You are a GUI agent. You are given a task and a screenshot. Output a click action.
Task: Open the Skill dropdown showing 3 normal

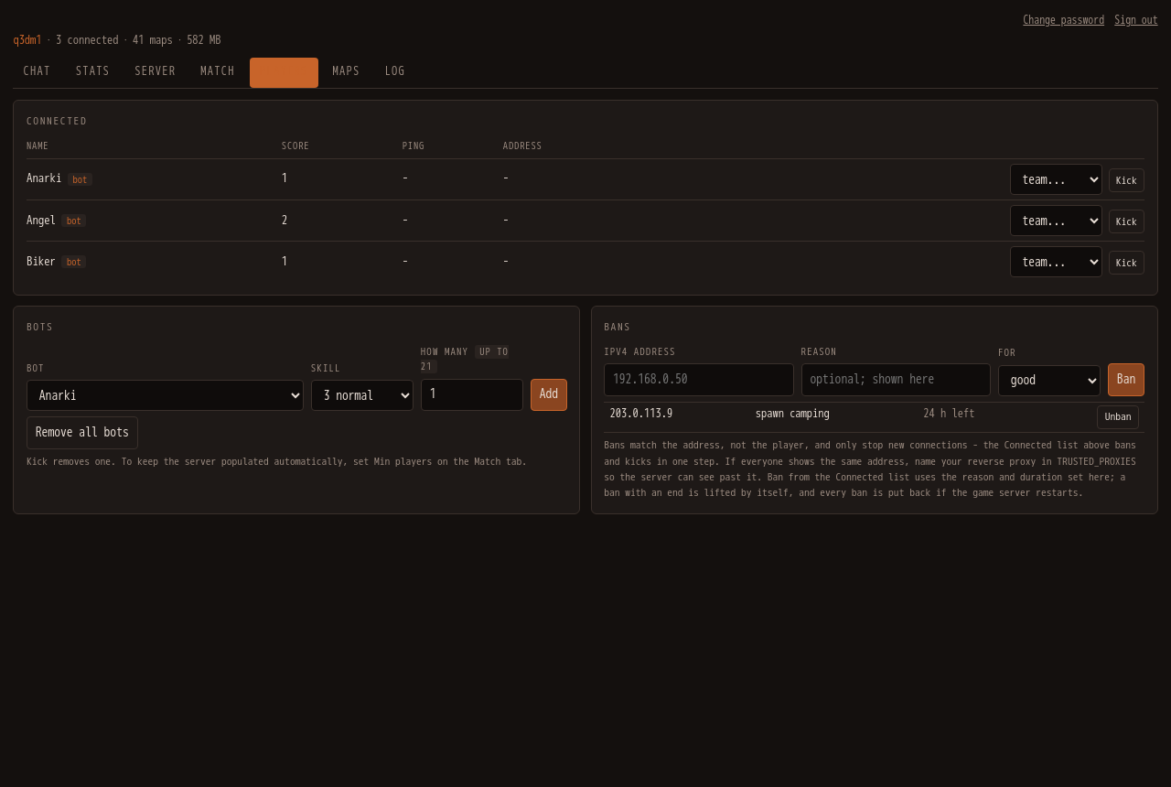[362, 395]
